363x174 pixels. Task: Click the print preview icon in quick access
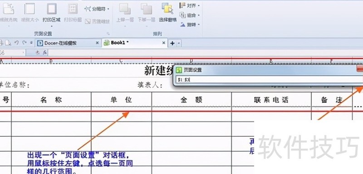pos(8,43)
